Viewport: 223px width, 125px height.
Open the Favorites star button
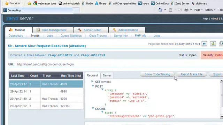[13, 3]
